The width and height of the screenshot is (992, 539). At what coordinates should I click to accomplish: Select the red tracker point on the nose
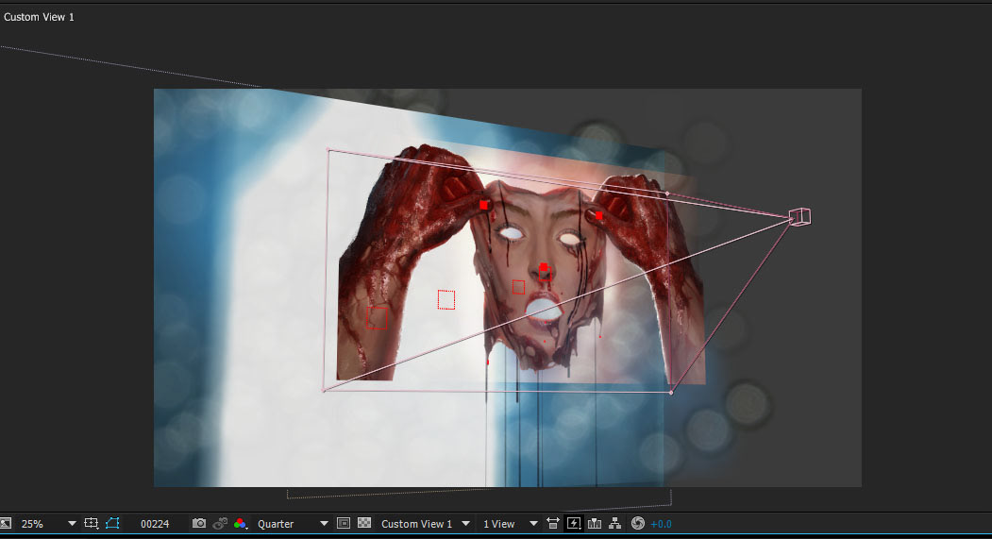(x=544, y=267)
